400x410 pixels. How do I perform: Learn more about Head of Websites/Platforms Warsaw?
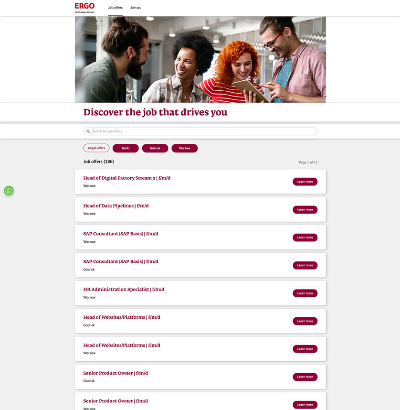305,349
